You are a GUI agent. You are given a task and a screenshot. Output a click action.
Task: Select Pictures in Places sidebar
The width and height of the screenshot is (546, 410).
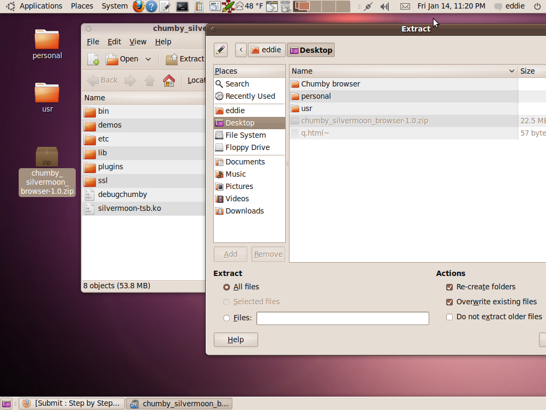point(250,186)
